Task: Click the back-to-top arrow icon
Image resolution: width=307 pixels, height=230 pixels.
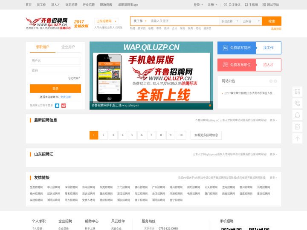Action: (297, 138)
